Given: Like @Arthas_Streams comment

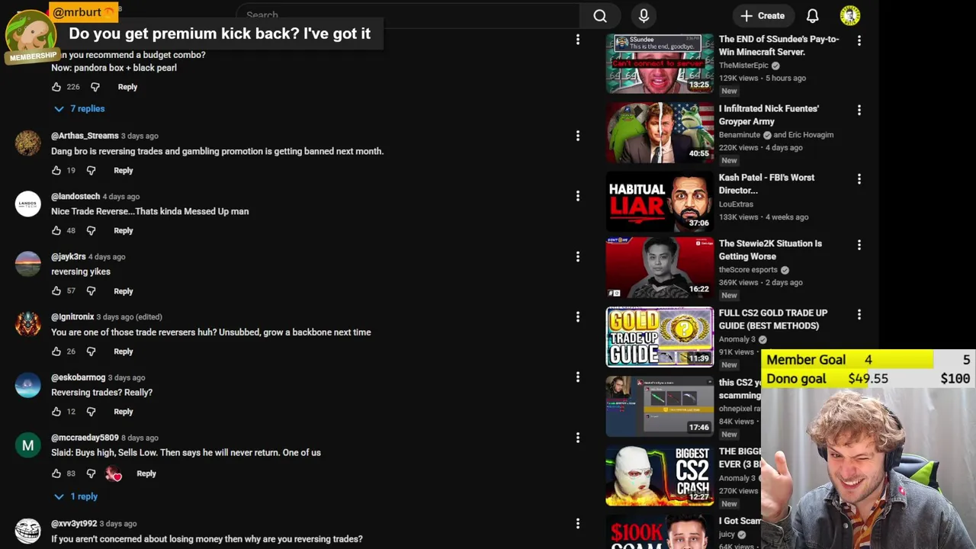Looking at the screenshot, I should coord(56,171).
